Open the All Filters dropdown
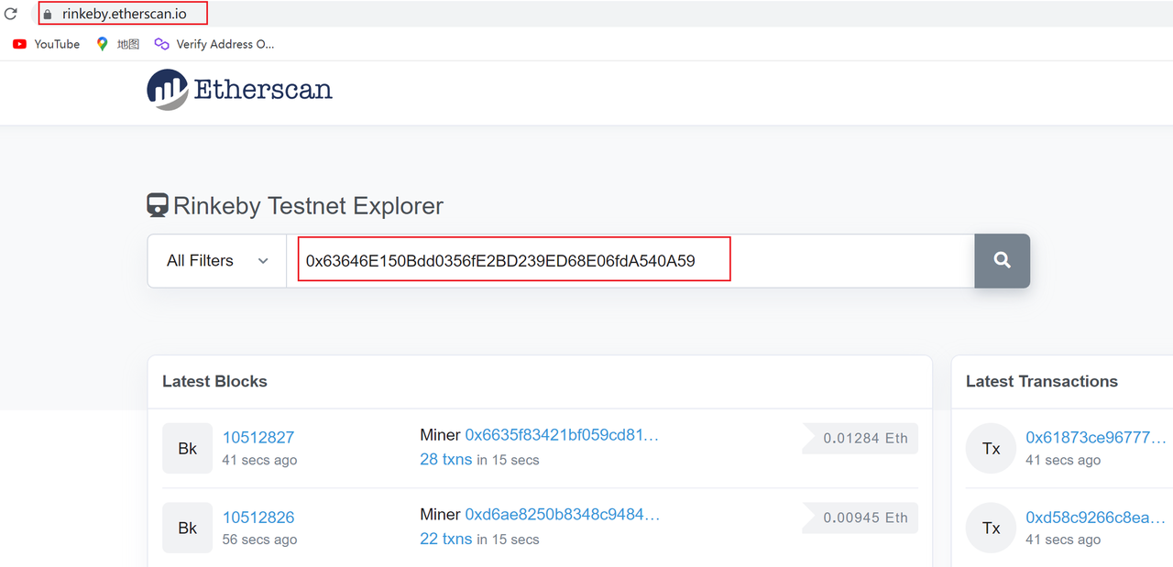This screenshot has width=1173, height=567. (x=217, y=261)
